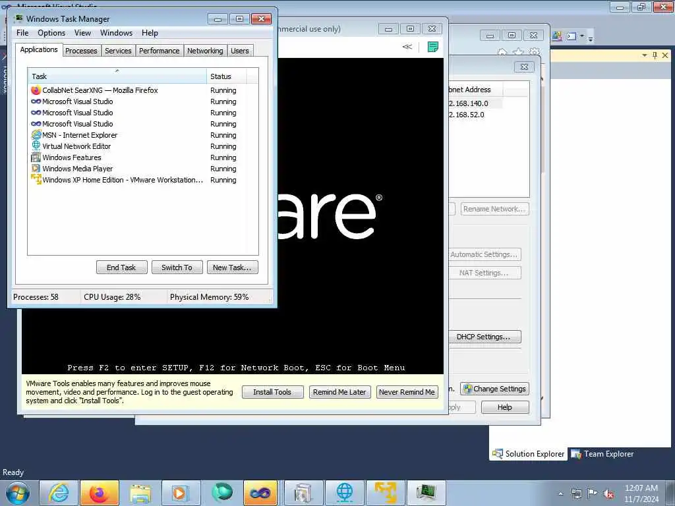
Task: Open Internet Explorer tools gear icon
Action: point(534,53)
